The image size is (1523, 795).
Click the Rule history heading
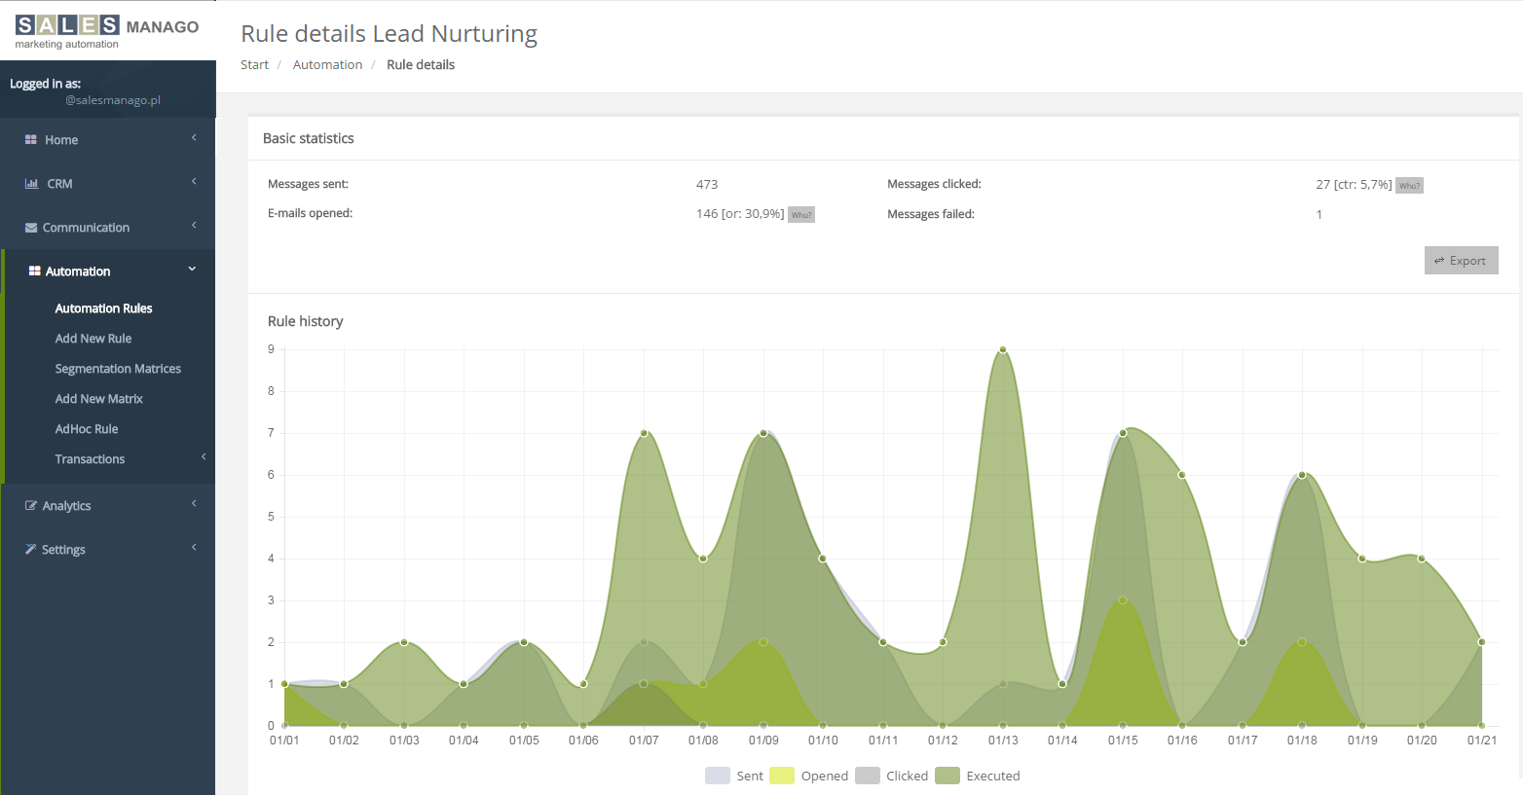306,321
